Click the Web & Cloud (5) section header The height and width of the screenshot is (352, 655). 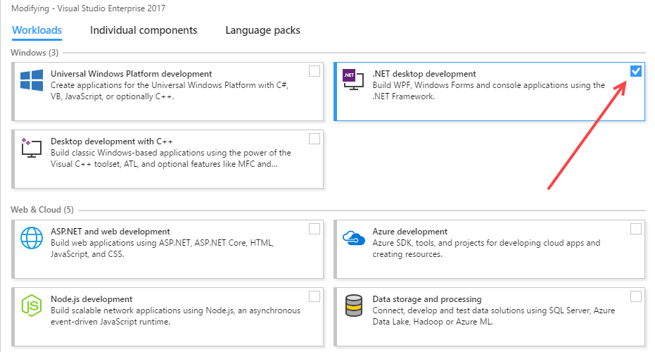[x=42, y=210]
